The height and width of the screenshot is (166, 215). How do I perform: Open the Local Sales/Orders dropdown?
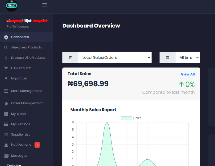[115, 57]
